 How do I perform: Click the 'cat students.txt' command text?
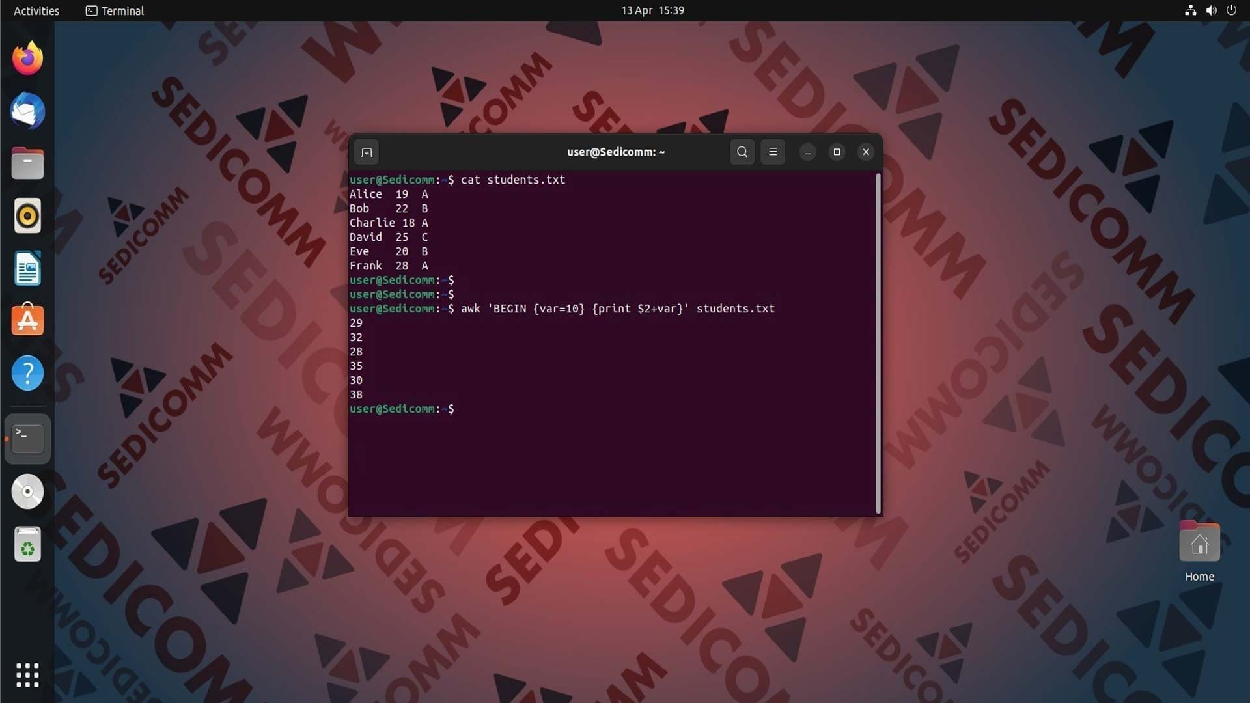513,180
